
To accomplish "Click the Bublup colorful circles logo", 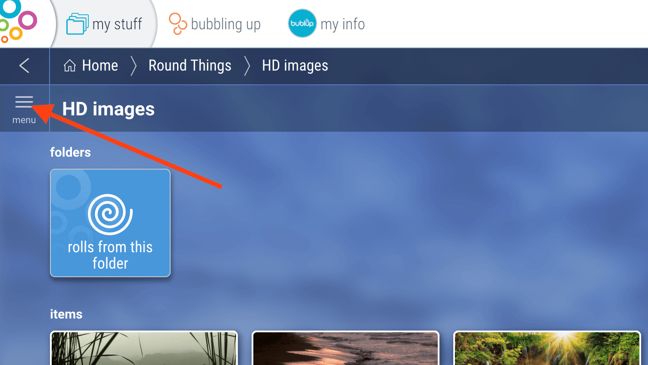I will coord(17,22).
